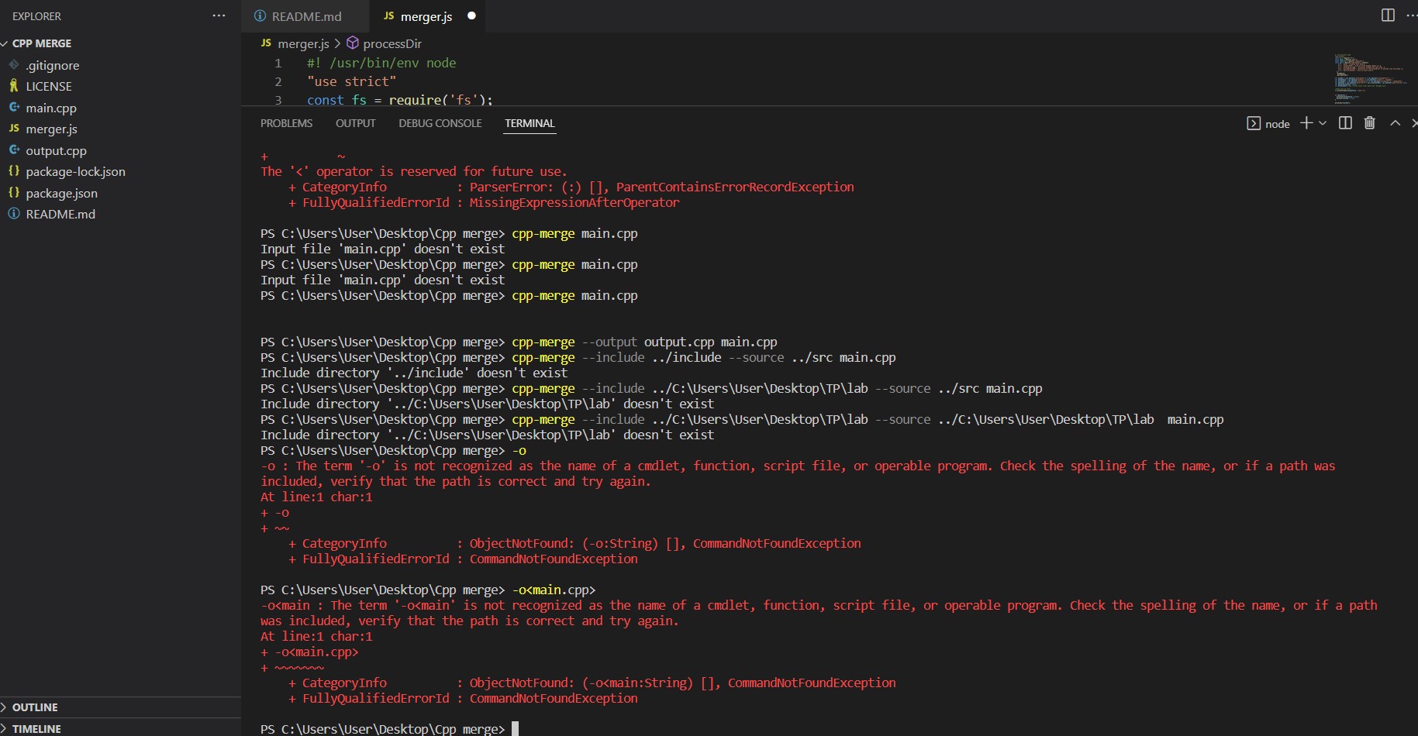The height and width of the screenshot is (736, 1418).
Task: Show the Output panel tab
Action: [x=355, y=123]
